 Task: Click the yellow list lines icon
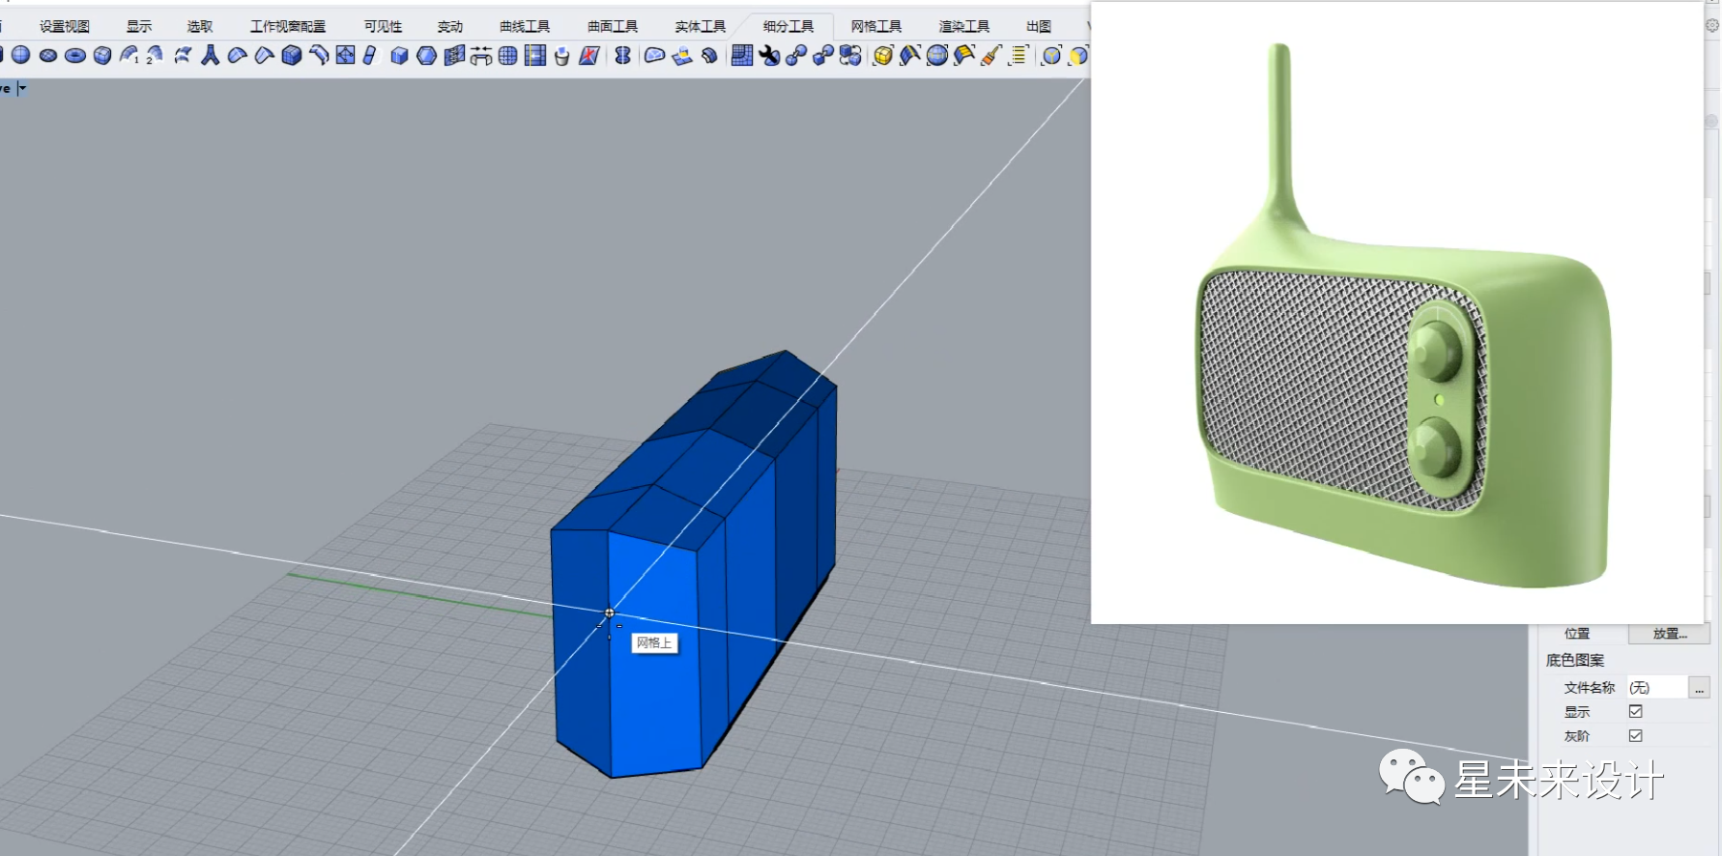click(x=1019, y=55)
